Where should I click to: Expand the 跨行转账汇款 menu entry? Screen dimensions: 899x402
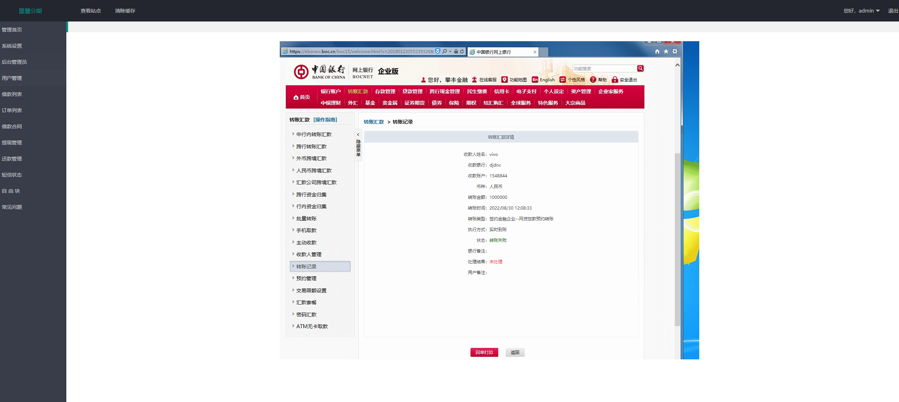click(x=311, y=146)
